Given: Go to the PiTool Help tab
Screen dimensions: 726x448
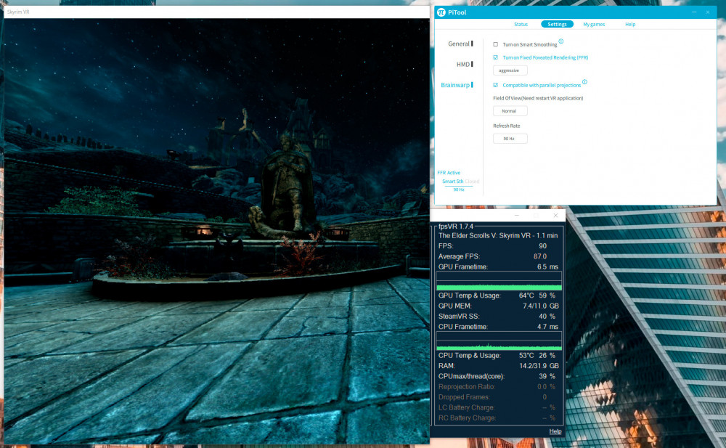Looking at the screenshot, I should (x=630, y=25).
